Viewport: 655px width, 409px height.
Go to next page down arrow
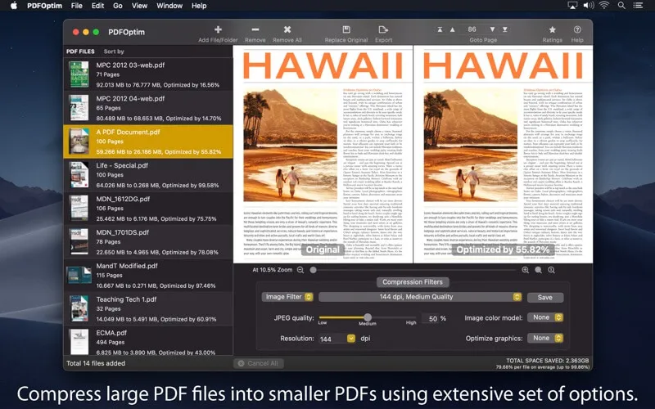[x=492, y=29]
